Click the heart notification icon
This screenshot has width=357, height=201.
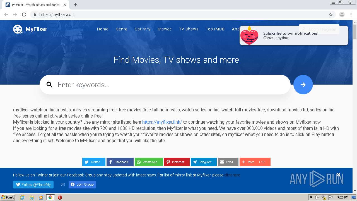click(x=249, y=35)
